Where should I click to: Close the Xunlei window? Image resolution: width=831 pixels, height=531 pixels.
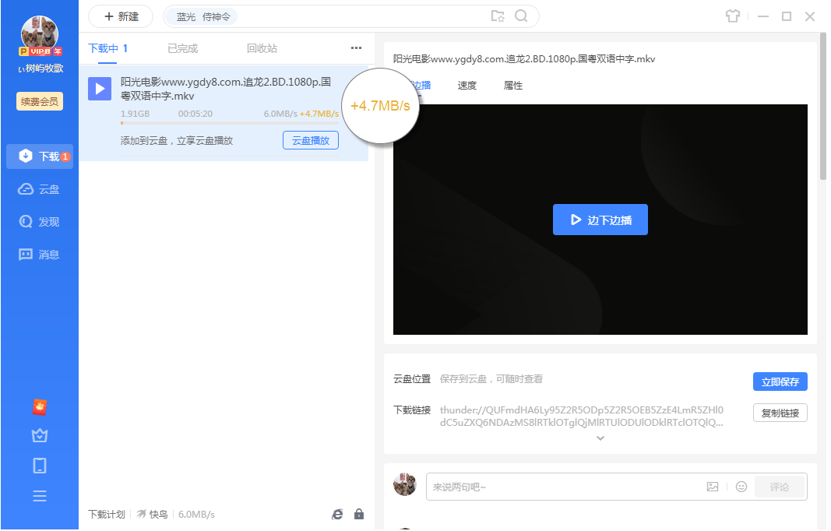810,16
